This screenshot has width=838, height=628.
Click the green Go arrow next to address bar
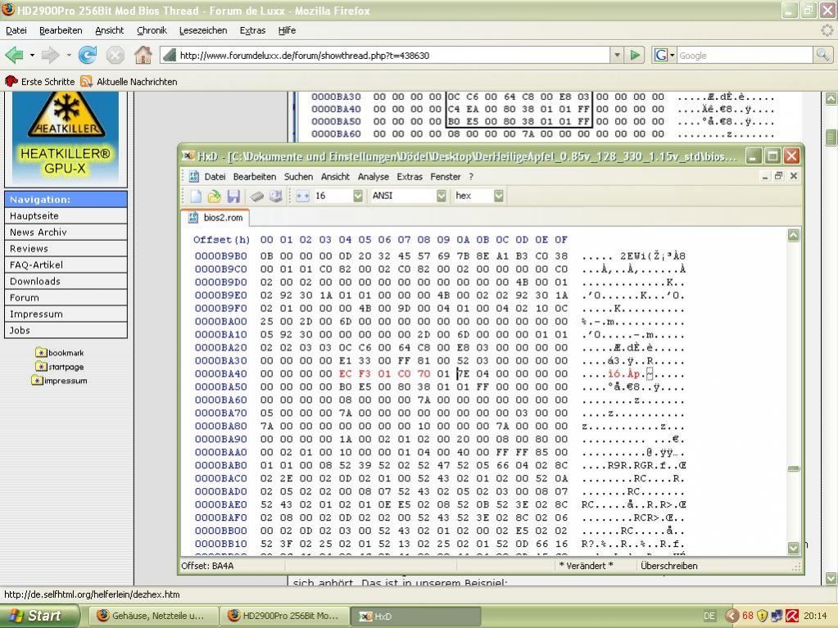tap(635, 55)
